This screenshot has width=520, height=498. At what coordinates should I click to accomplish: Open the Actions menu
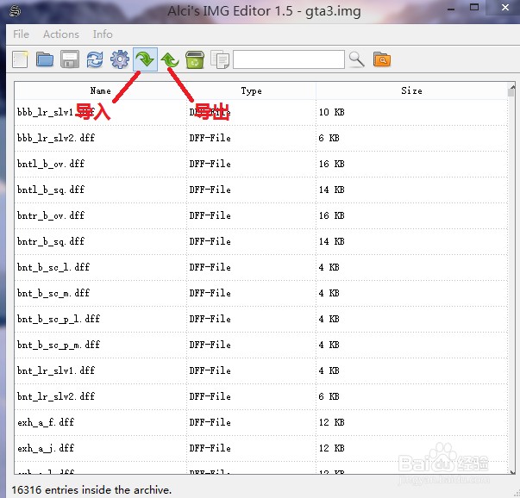click(x=61, y=34)
